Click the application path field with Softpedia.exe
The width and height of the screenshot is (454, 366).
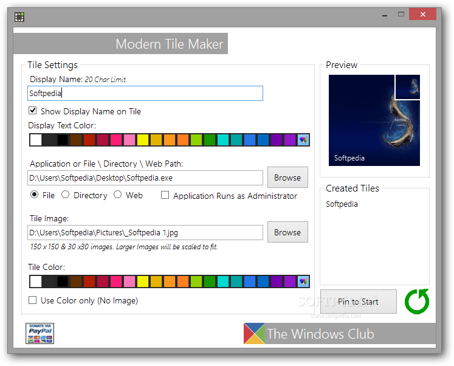pyautogui.click(x=145, y=178)
